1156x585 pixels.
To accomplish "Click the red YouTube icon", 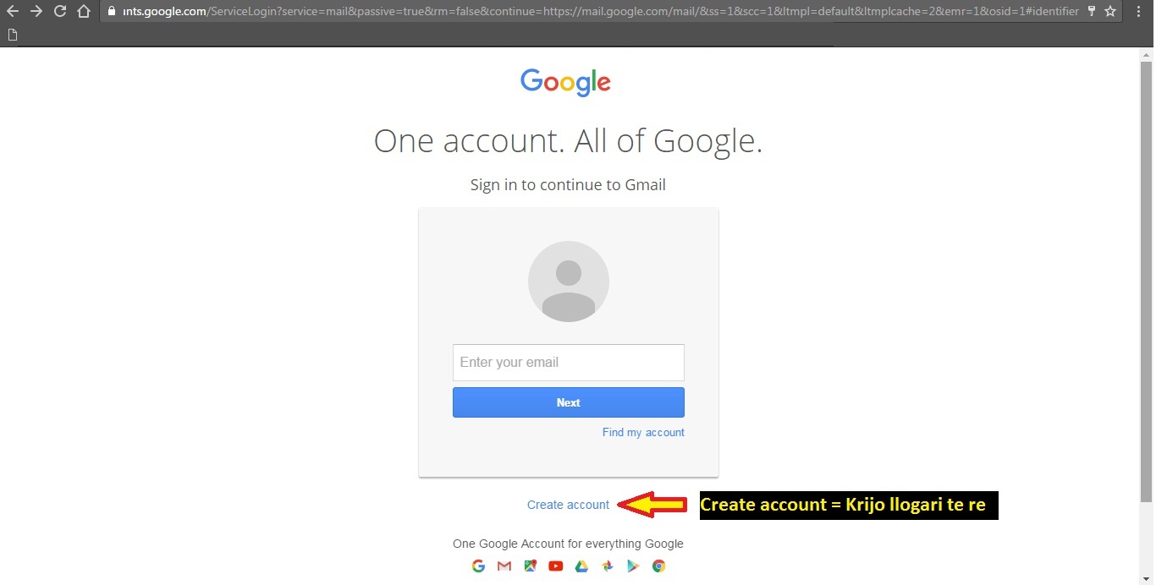I will pos(555,566).
